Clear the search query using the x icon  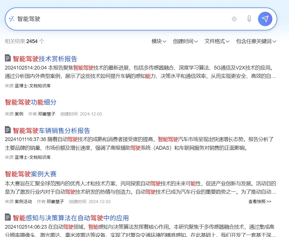234,19
